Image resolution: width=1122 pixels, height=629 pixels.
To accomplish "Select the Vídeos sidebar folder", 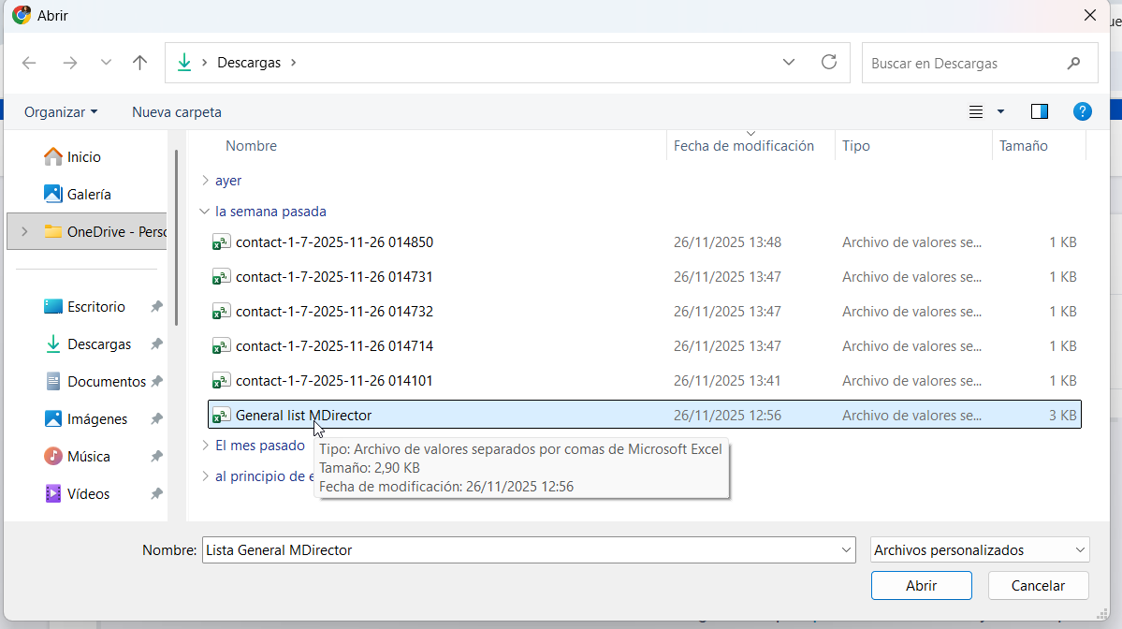I will 88,494.
